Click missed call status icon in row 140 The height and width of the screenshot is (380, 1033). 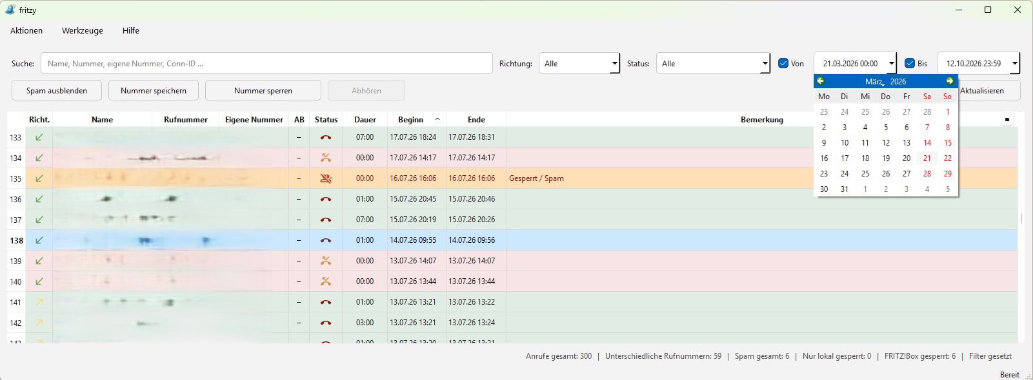pos(326,281)
